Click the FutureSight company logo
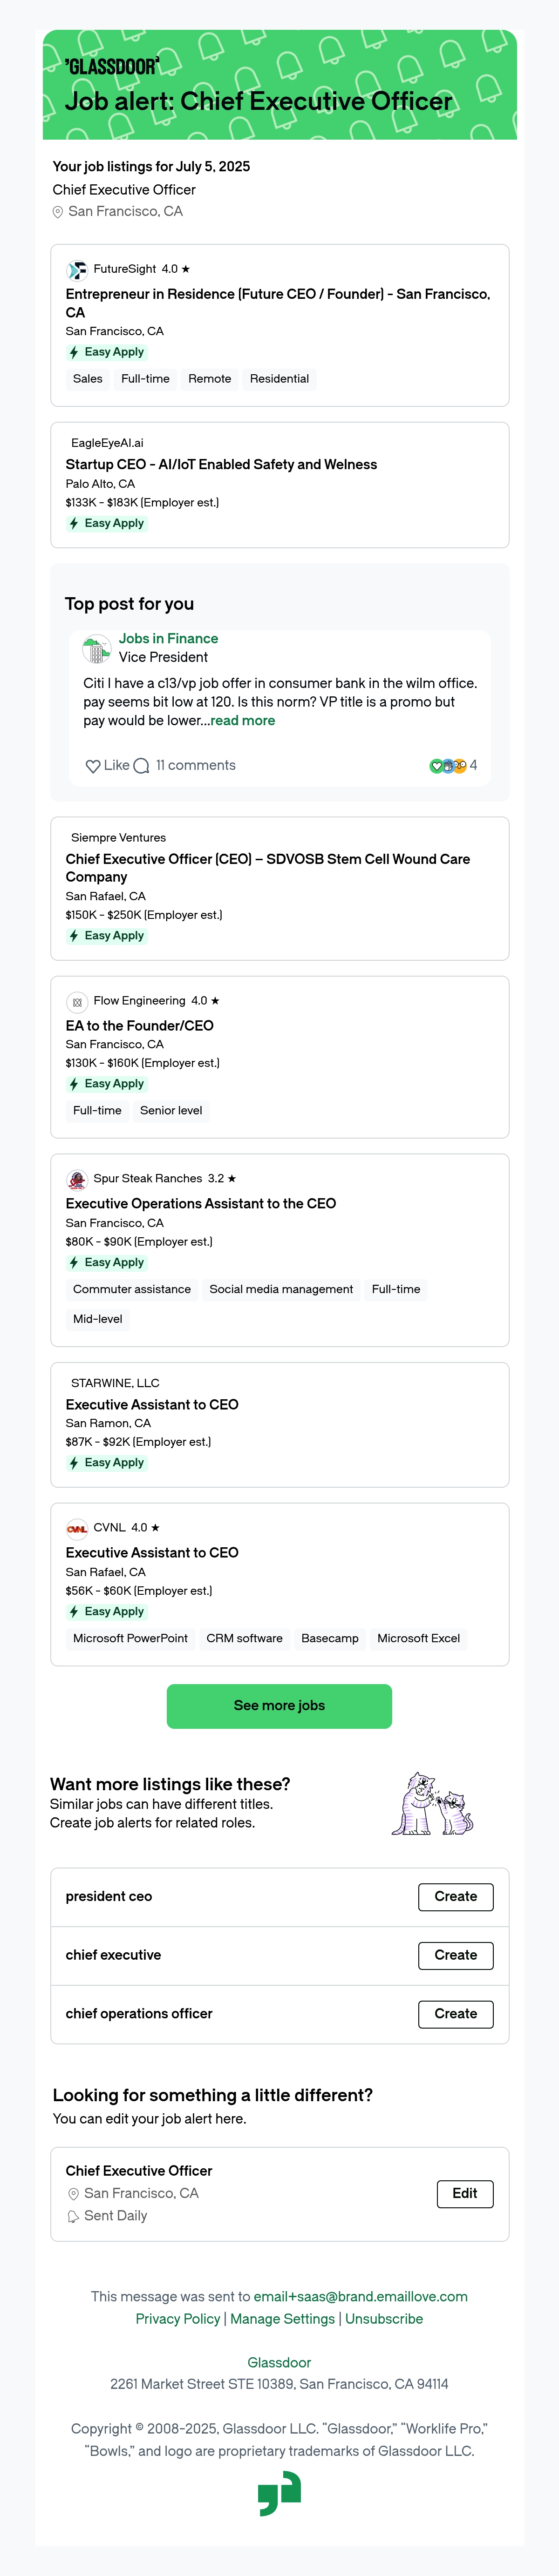Image resolution: width=559 pixels, height=2576 pixels. pos(77,270)
